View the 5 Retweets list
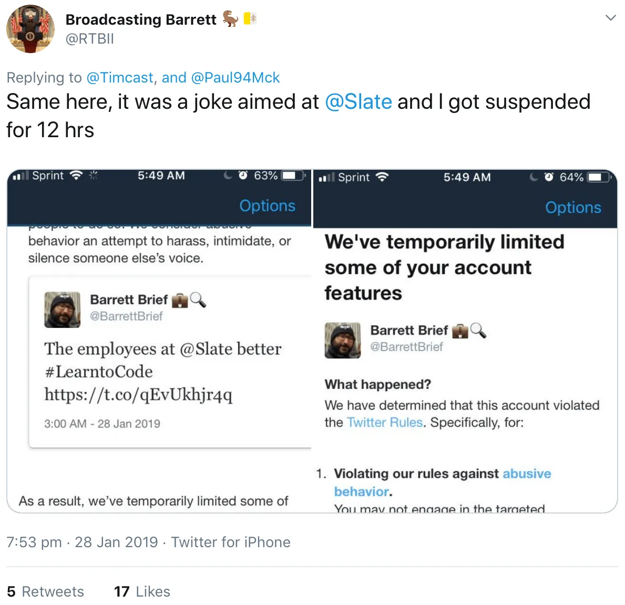Viewport: 625px width, 605px height. (45, 591)
